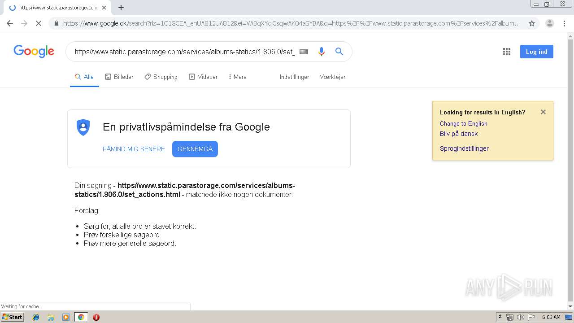Click the 6:06 AM clock

(x=551, y=317)
